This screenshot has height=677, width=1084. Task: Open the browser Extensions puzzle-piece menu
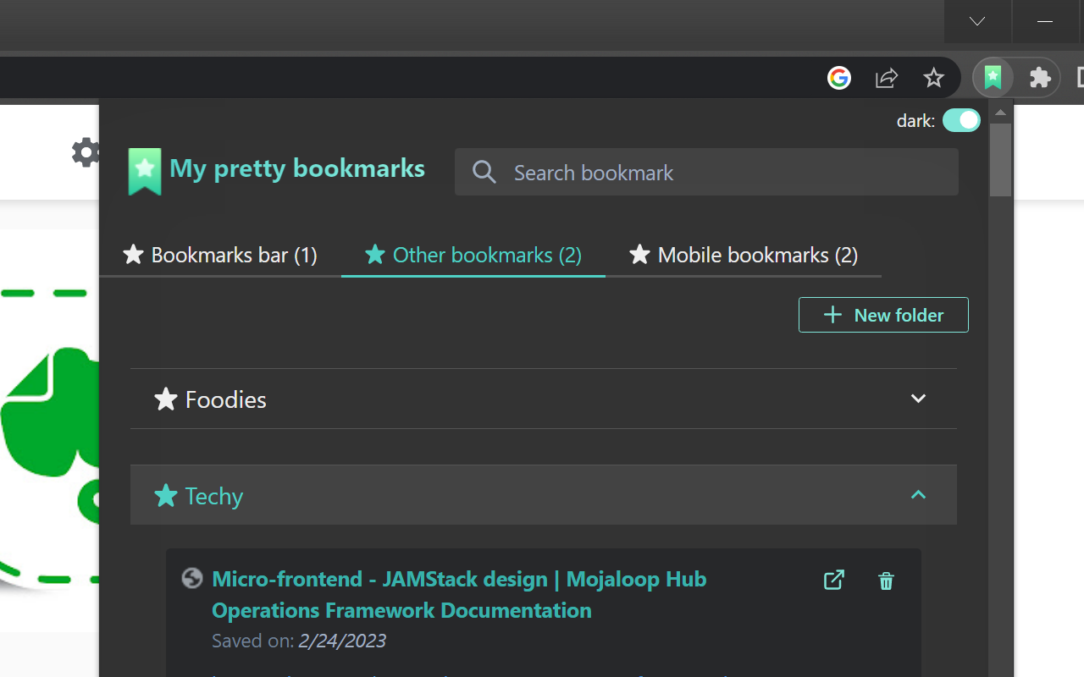pyautogui.click(x=1039, y=77)
